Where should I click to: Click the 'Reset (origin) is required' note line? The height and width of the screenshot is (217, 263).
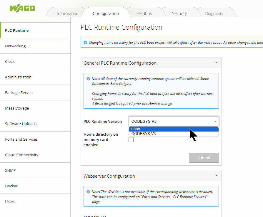(x=132, y=104)
